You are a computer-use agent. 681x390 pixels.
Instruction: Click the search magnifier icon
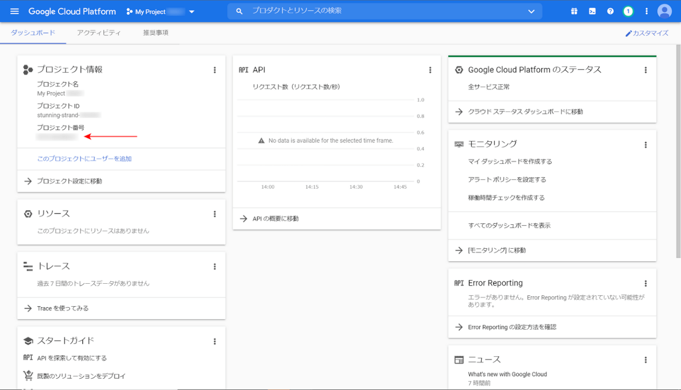click(x=239, y=11)
